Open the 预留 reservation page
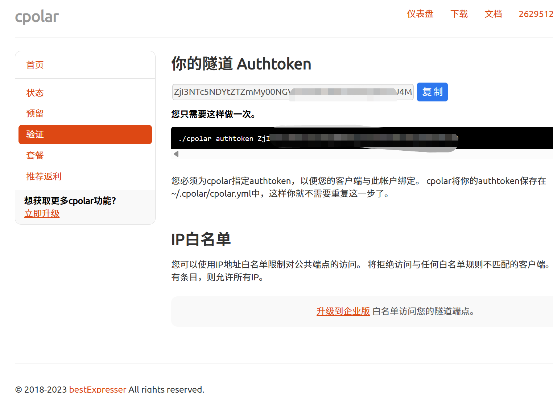 click(34, 113)
